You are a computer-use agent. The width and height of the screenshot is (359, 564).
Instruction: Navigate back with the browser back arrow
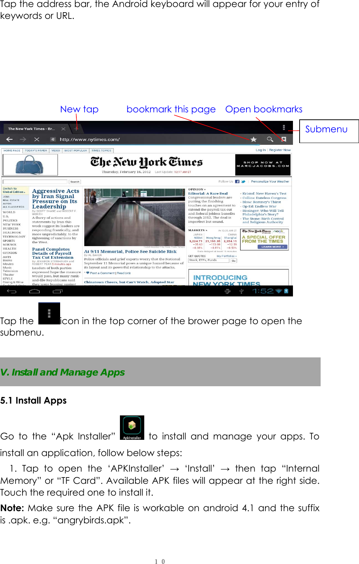[x=9, y=139]
